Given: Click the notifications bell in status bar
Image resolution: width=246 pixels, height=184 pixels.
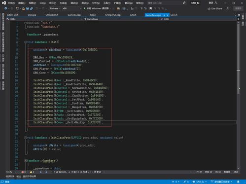Looking at the screenshot, I should tap(238, 182).
